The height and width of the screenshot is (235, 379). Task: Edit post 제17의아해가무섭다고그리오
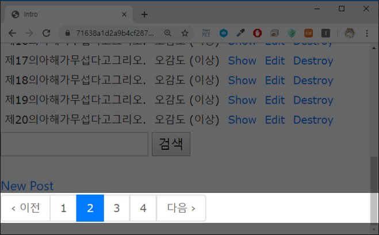(x=275, y=60)
